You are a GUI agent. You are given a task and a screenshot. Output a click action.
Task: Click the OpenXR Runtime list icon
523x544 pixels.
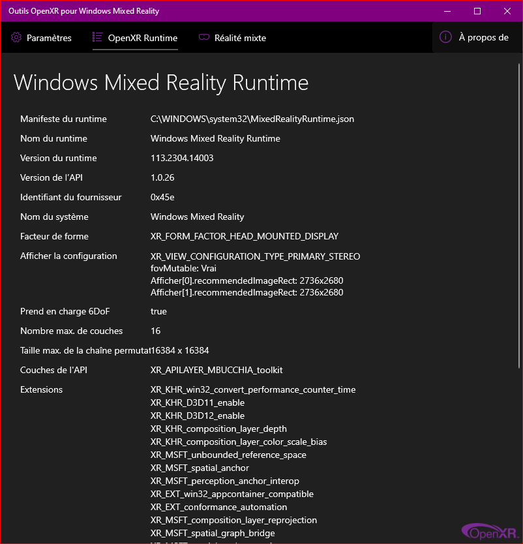click(x=97, y=37)
